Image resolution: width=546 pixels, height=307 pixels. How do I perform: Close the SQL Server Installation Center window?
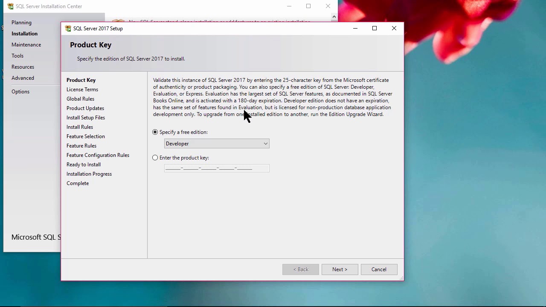328,6
